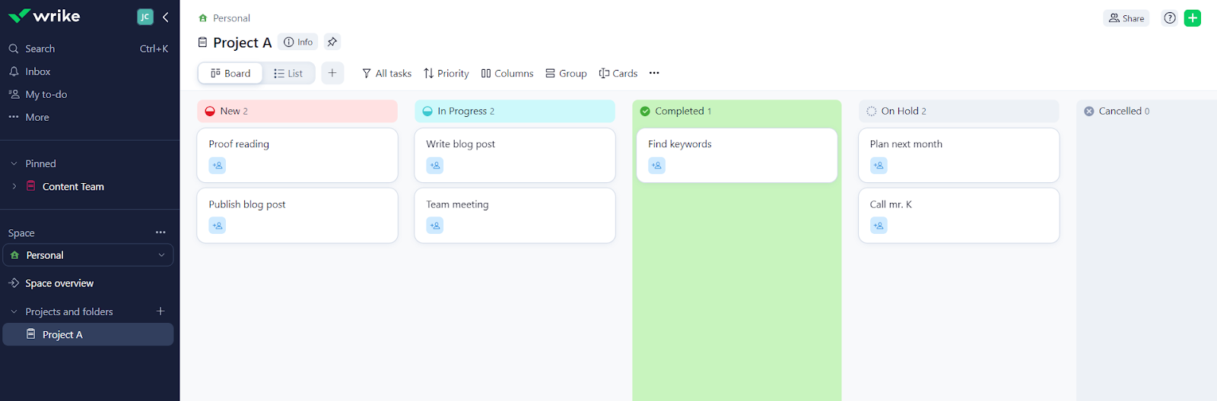Viewport: 1217px width, 401px height.
Task: Open the Info button for Project A
Action: click(x=298, y=42)
